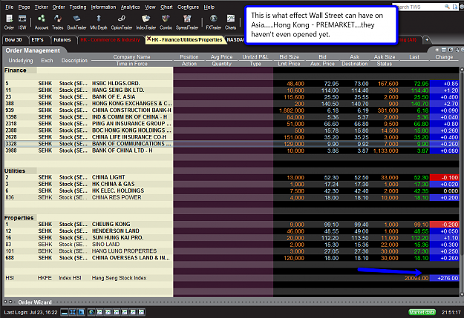The width and height of the screenshot is (464, 318).
Task: Click the magnifier icon in Search TWS
Action: 447,7
